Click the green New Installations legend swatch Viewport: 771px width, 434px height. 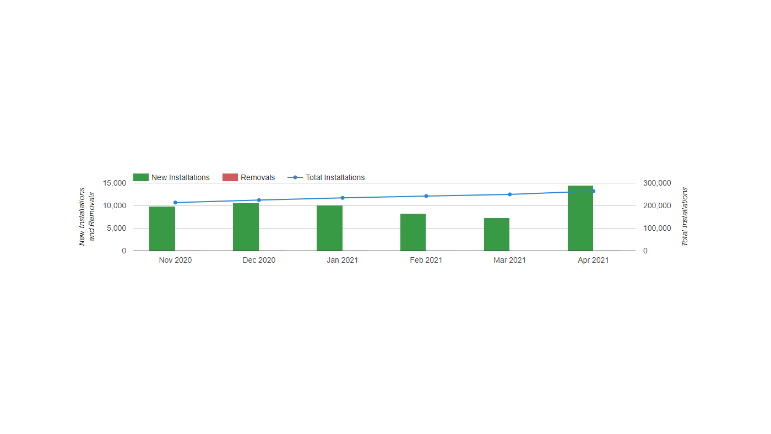141,177
